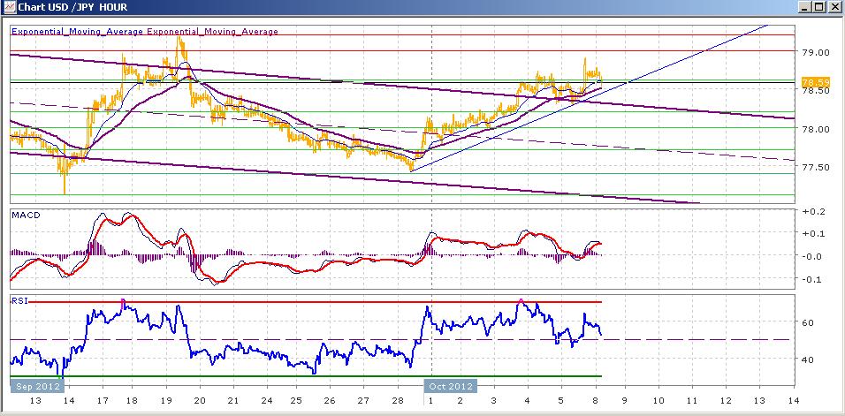The image size is (845, 416).
Task: Click the 79.00 price axis label
Action: [815, 52]
